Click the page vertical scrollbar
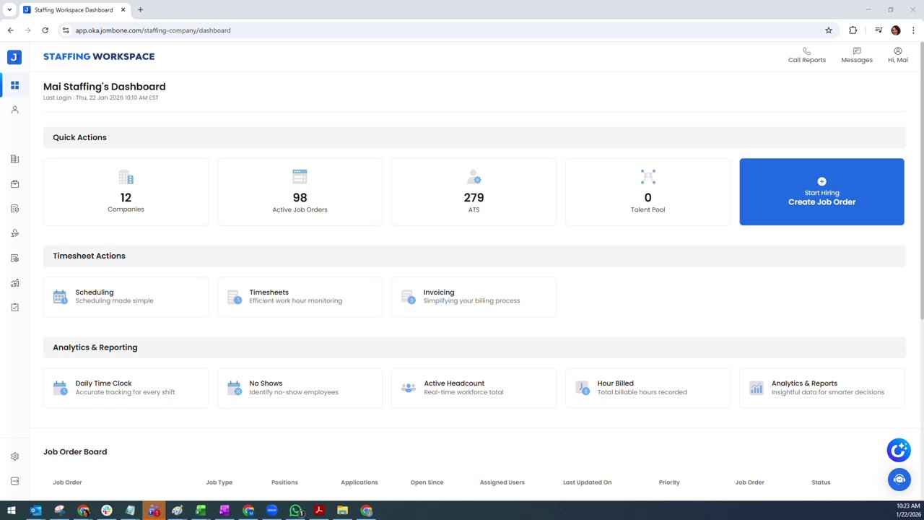924x520 pixels. (921, 181)
